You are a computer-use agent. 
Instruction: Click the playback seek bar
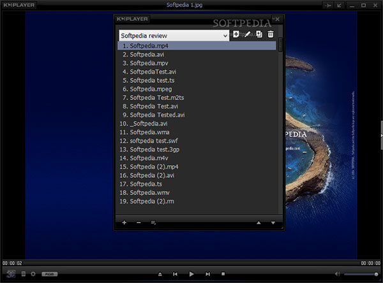(x=191, y=263)
